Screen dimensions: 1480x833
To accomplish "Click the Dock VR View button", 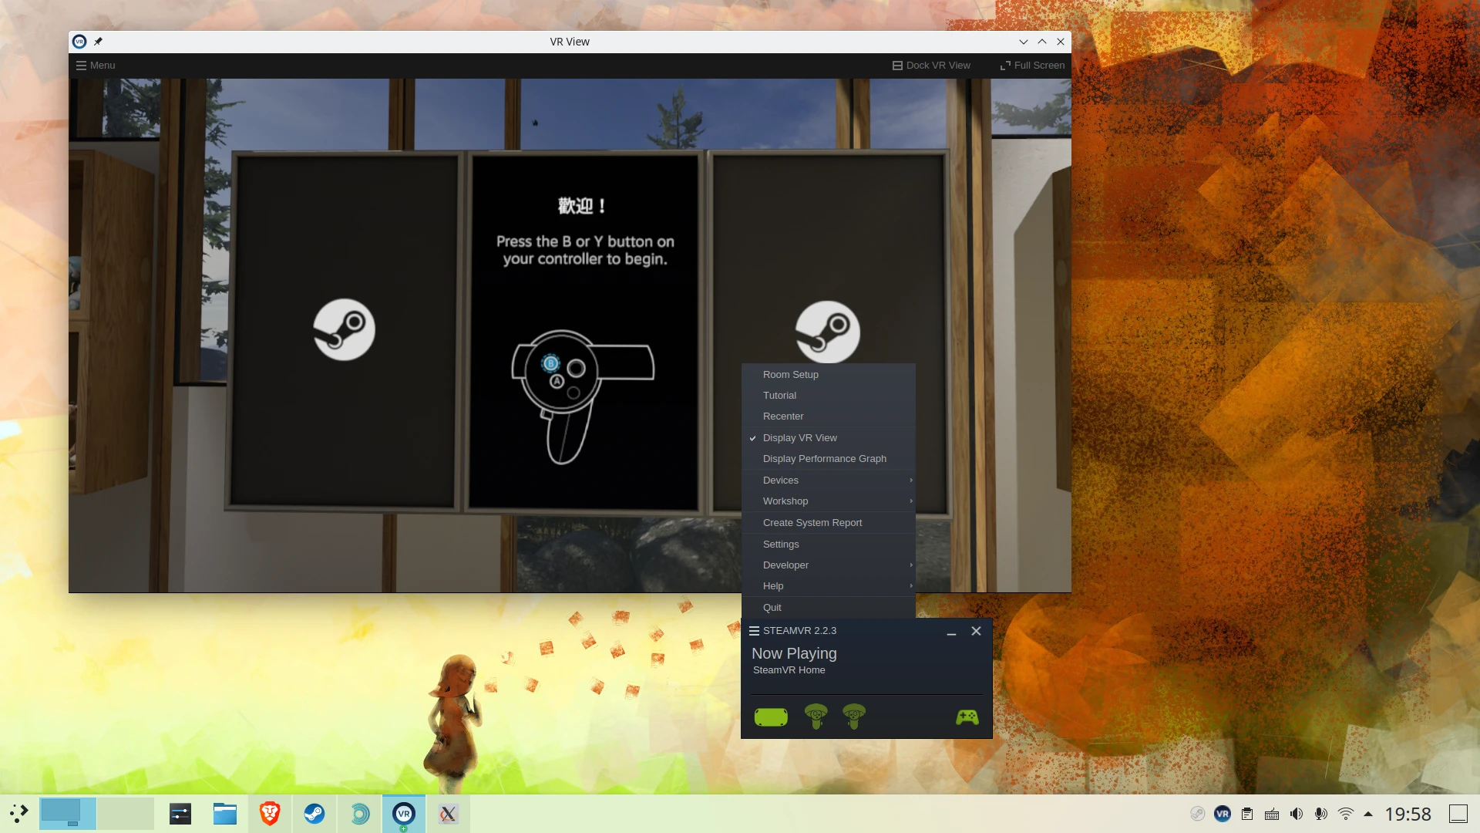I will click(x=931, y=66).
